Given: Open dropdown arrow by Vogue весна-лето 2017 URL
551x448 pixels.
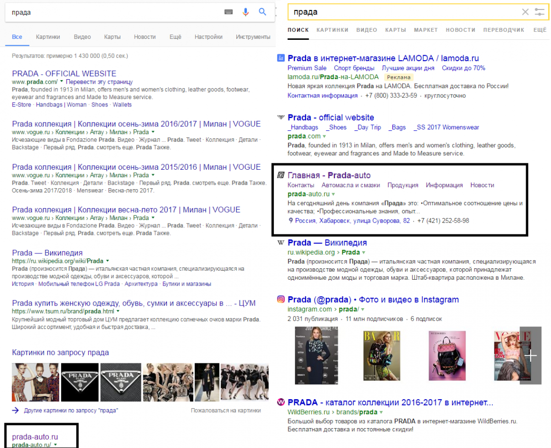Looking at the screenshot, I should click(153, 218).
